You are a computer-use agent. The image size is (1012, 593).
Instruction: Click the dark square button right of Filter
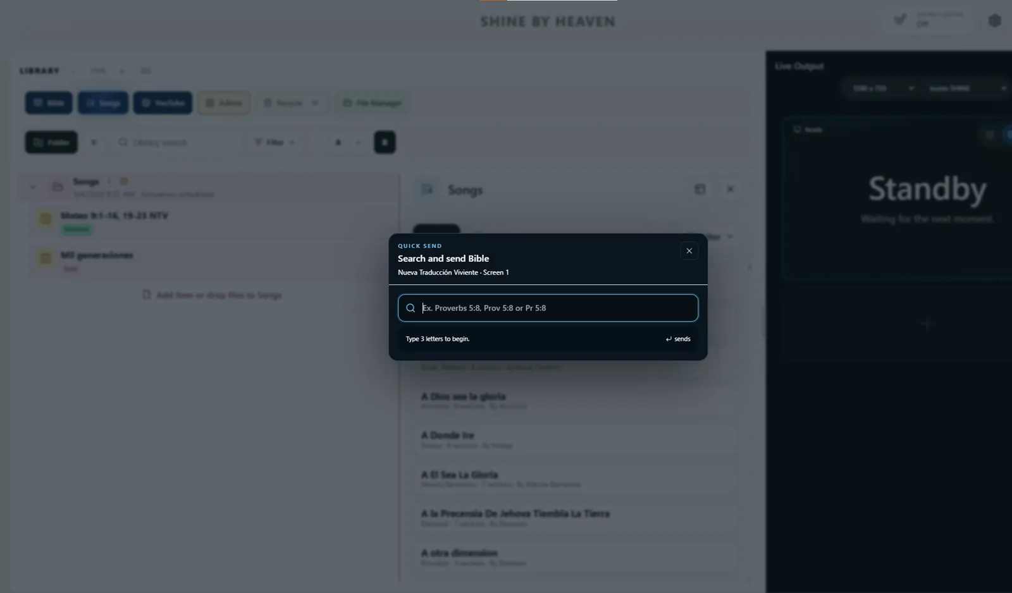click(x=385, y=142)
